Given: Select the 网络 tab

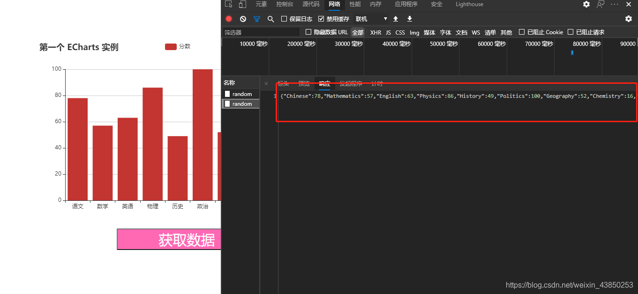Looking at the screenshot, I should point(334,4).
